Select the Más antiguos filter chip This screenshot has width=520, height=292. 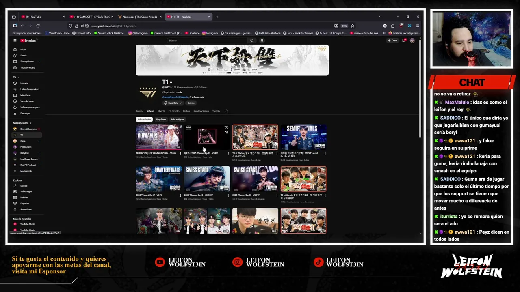tap(178, 120)
